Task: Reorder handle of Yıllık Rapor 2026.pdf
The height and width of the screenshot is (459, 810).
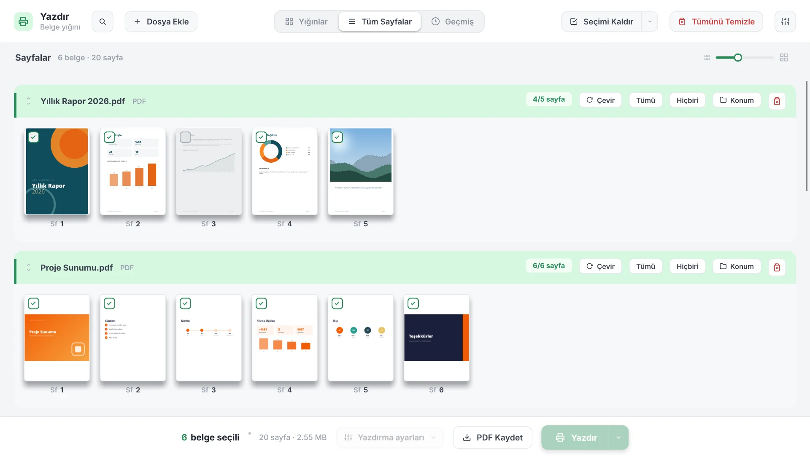Action: click(x=29, y=101)
